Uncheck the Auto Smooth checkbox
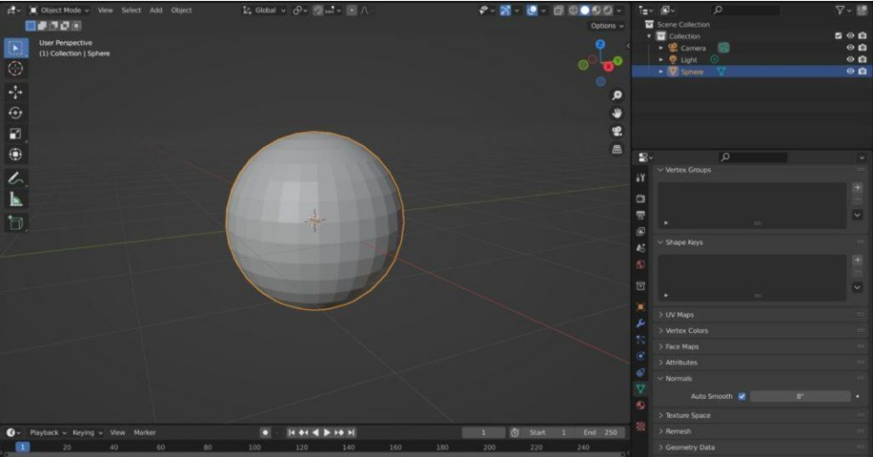The width and height of the screenshot is (873, 457). point(741,396)
